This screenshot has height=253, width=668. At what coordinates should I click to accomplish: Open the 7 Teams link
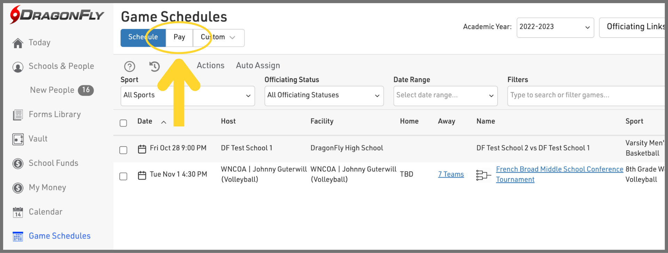[451, 174]
